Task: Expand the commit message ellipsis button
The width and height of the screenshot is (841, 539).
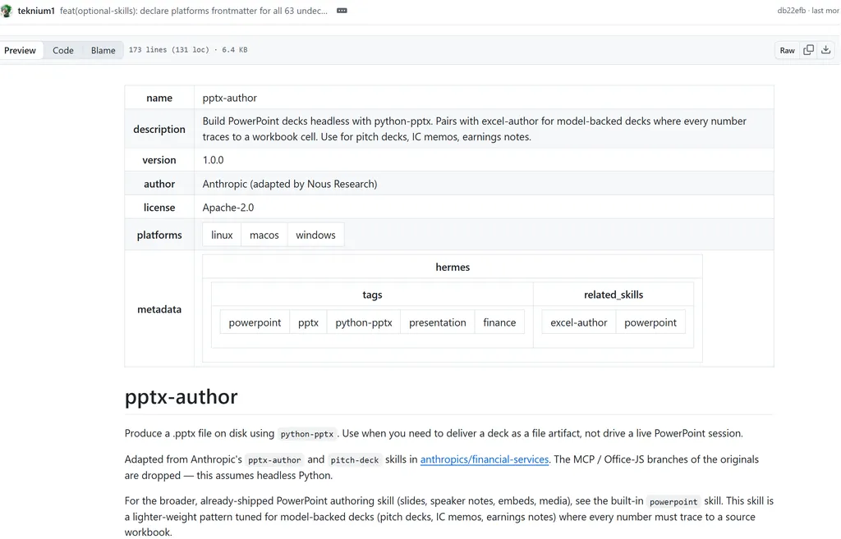Action: (x=342, y=11)
